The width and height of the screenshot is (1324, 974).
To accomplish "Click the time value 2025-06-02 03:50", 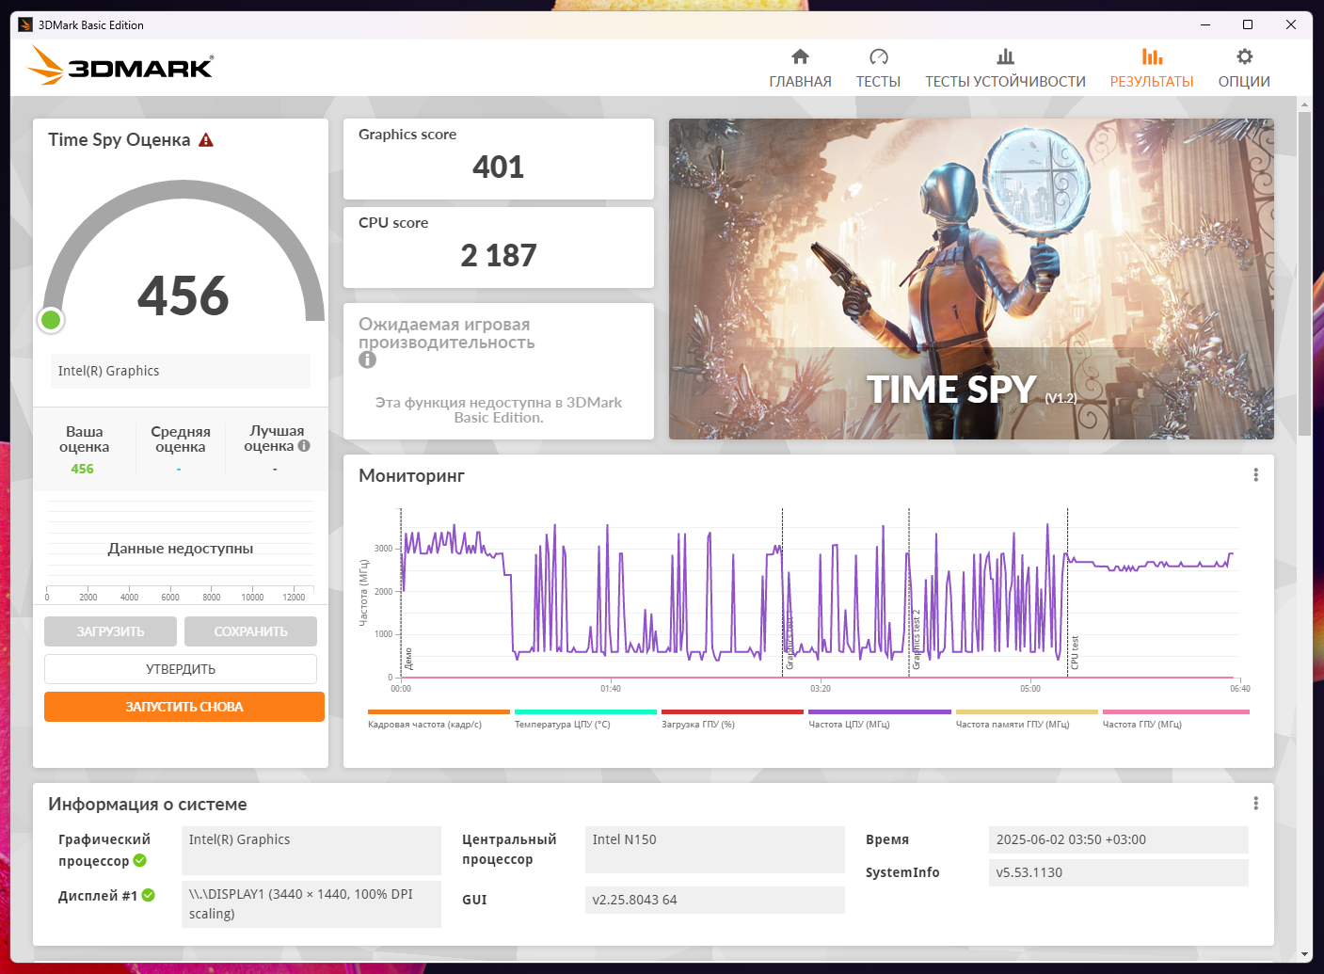I will [1118, 839].
